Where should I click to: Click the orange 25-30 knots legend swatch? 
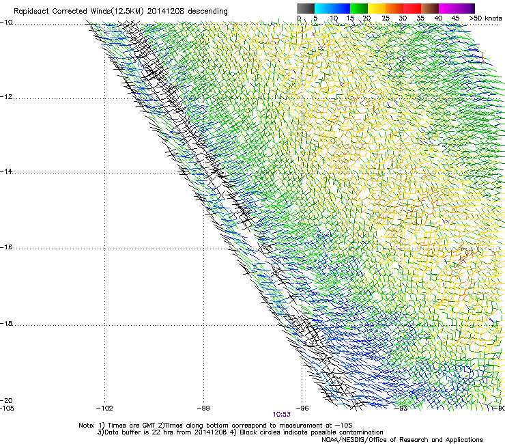(x=394, y=8)
